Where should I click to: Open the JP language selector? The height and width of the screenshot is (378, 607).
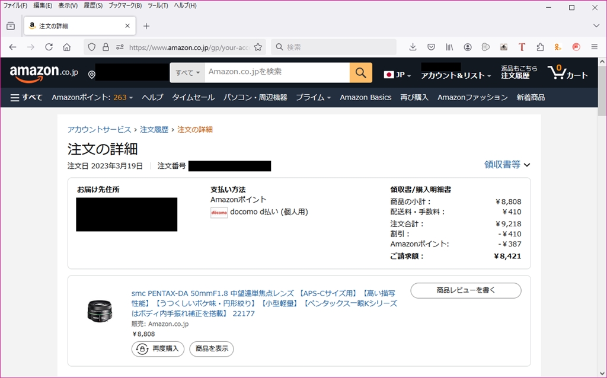[x=397, y=75]
